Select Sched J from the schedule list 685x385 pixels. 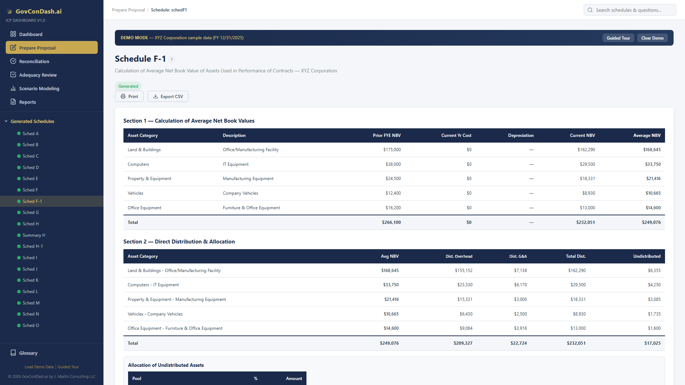pos(30,269)
